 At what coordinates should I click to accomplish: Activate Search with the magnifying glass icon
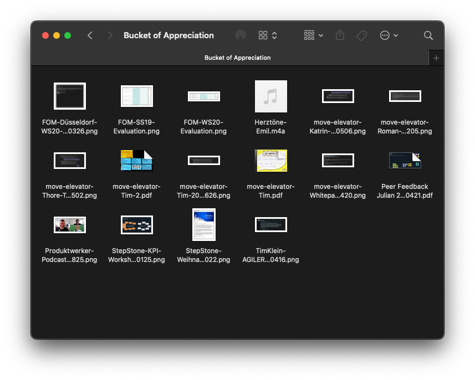[428, 35]
